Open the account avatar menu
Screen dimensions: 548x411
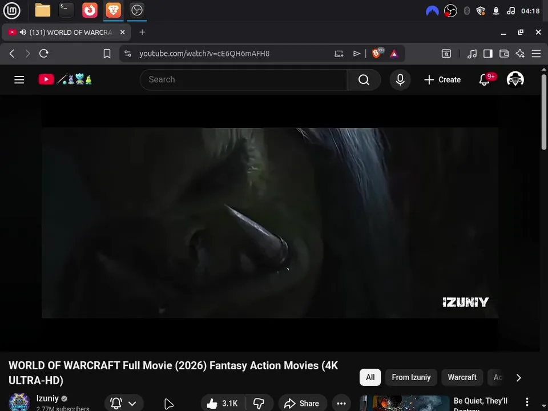coord(515,79)
